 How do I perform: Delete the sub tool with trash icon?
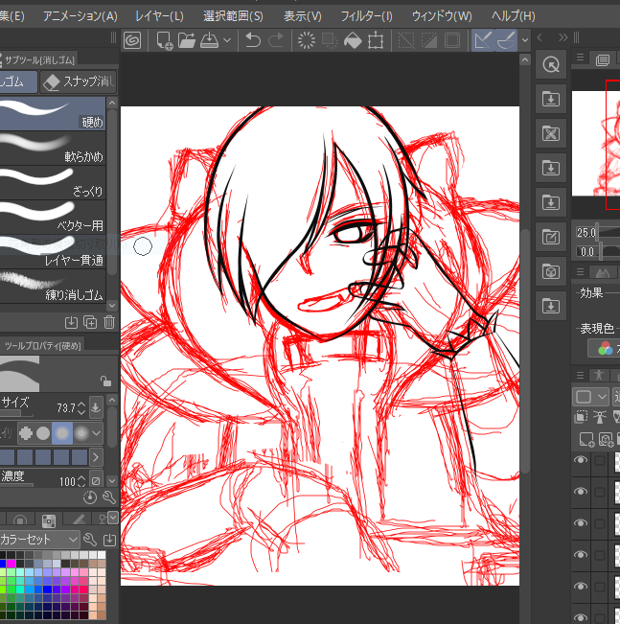[109, 322]
